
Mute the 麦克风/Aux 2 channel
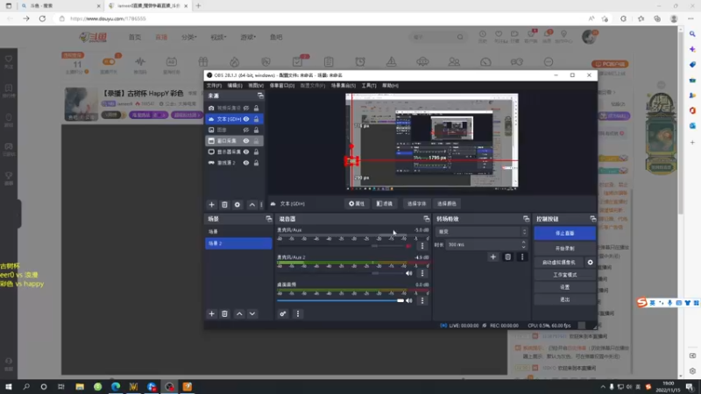[408, 273]
